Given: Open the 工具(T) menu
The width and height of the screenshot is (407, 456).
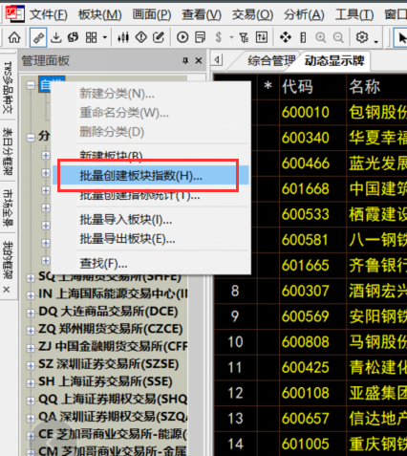Looking at the screenshot, I should pyautogui.click(x=354, y=14).
